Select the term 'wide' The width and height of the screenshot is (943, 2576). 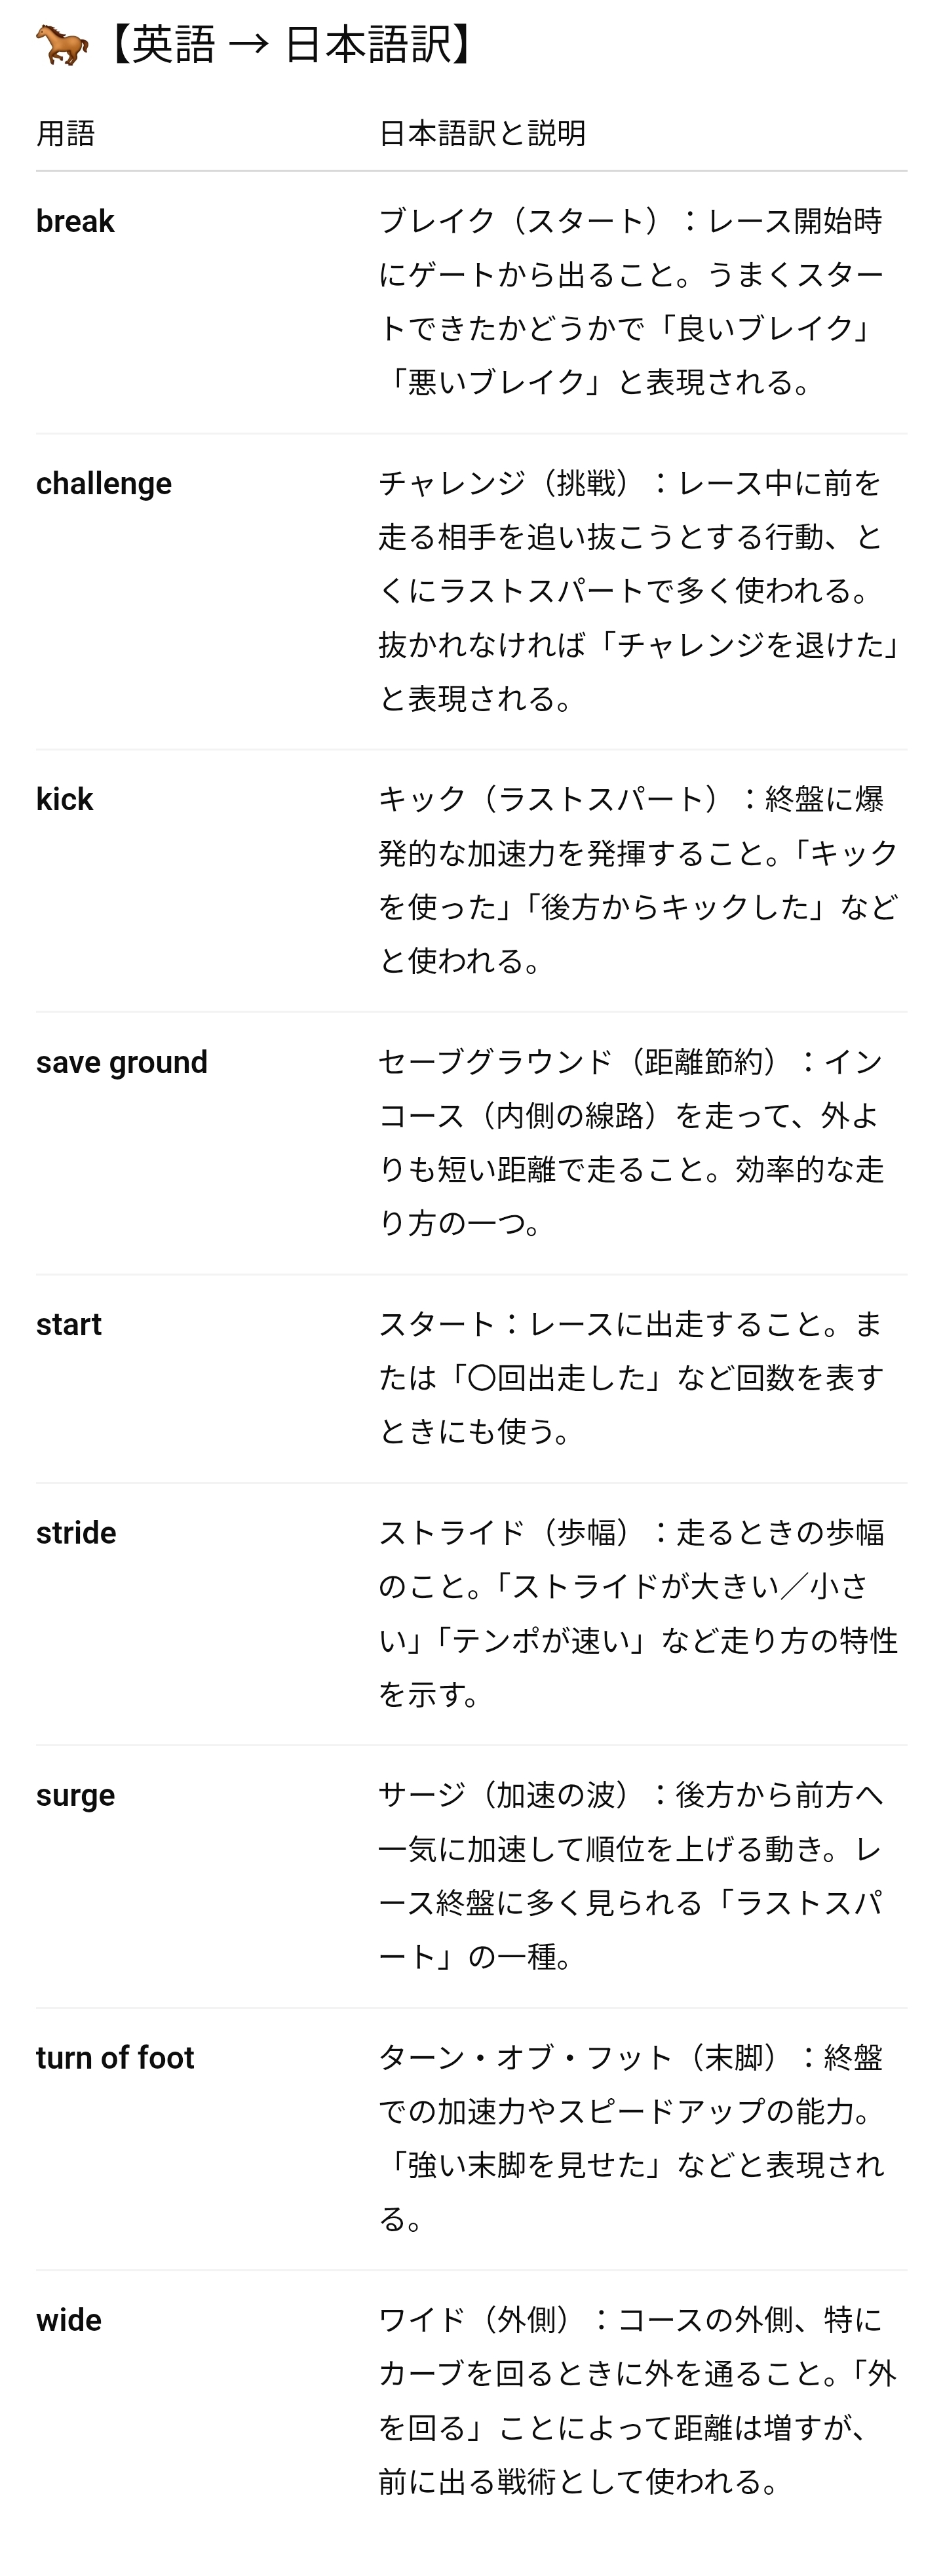pyautogui.click(x=69, y=2321)
